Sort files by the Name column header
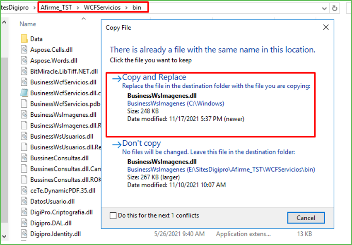 pyautogui.click(x=28, y=24)
